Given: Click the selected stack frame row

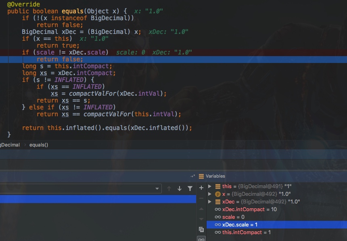Looking at the screenshot, I should click(x=81, y=199).
